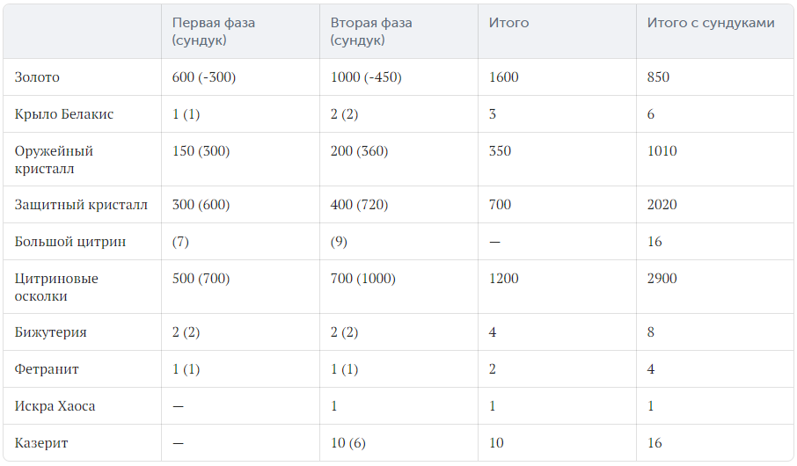Select the 'Казерит' row label

click(x=41, y=443)
